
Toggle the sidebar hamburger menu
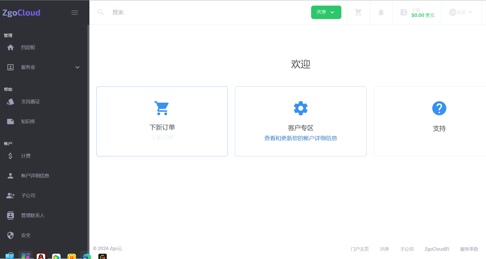75,13
